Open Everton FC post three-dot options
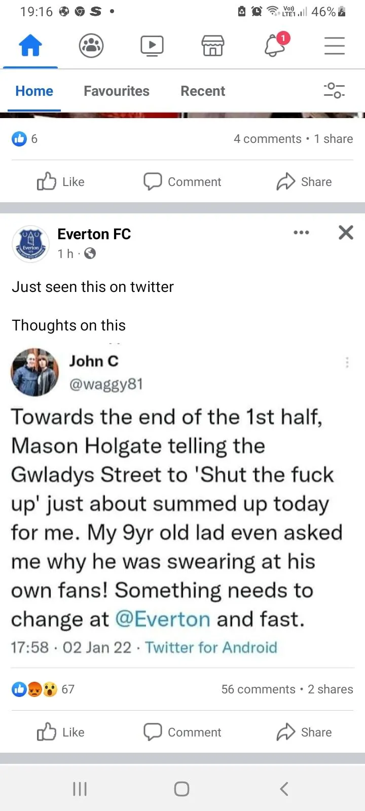This screenshot has width=365, height=811. tap(301, 233)
